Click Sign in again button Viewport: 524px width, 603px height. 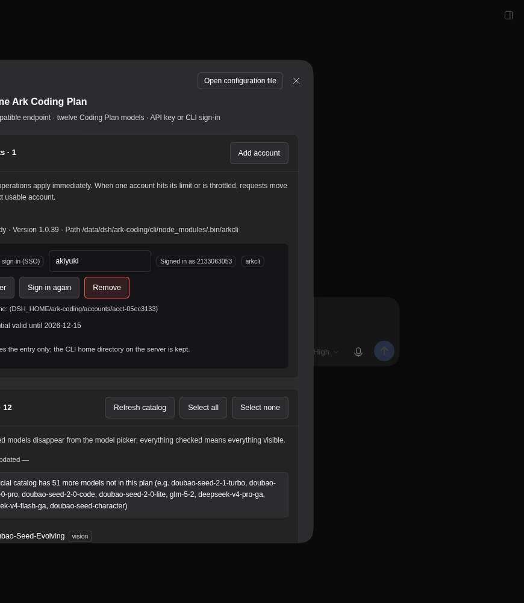click(x=49, y=288)
